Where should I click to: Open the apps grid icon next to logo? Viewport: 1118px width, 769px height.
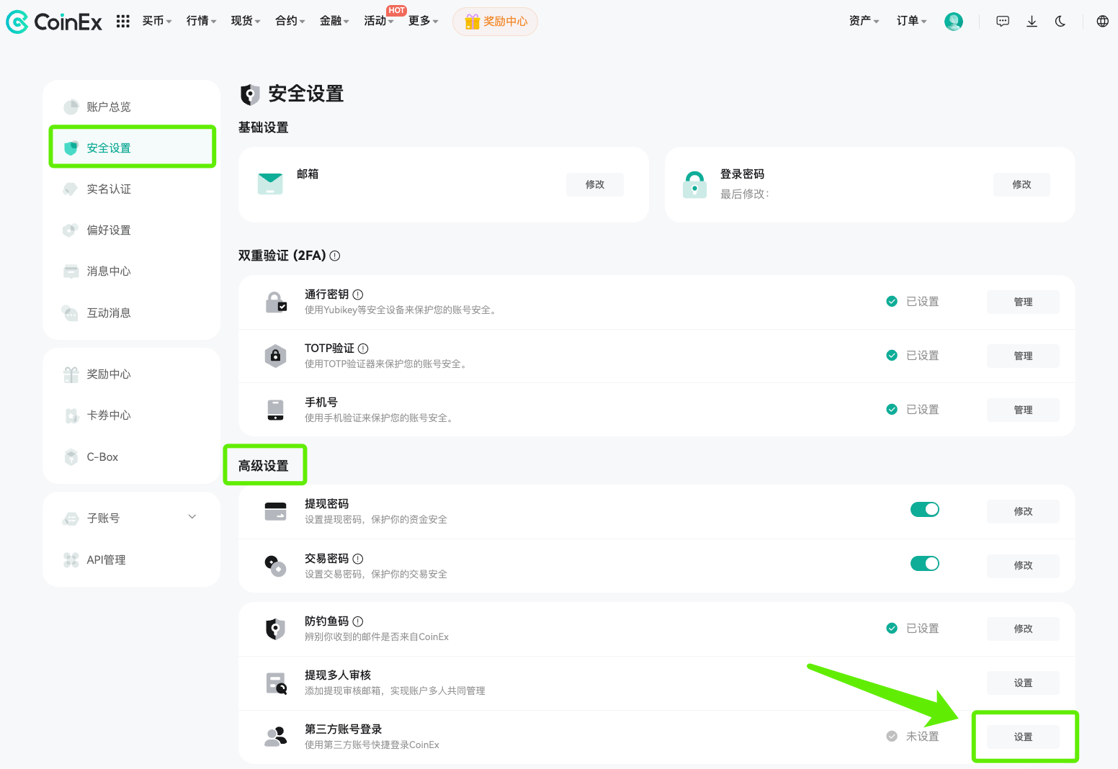pos(122,21)
